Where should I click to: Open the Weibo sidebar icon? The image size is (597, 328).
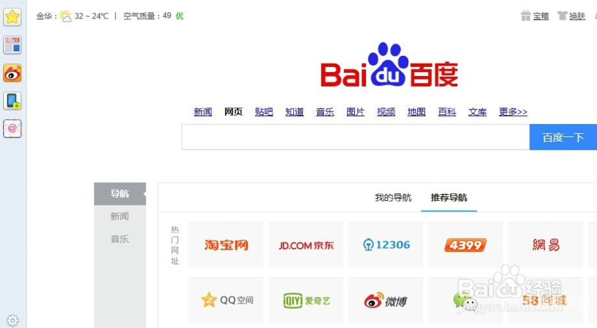coord(12,73)
